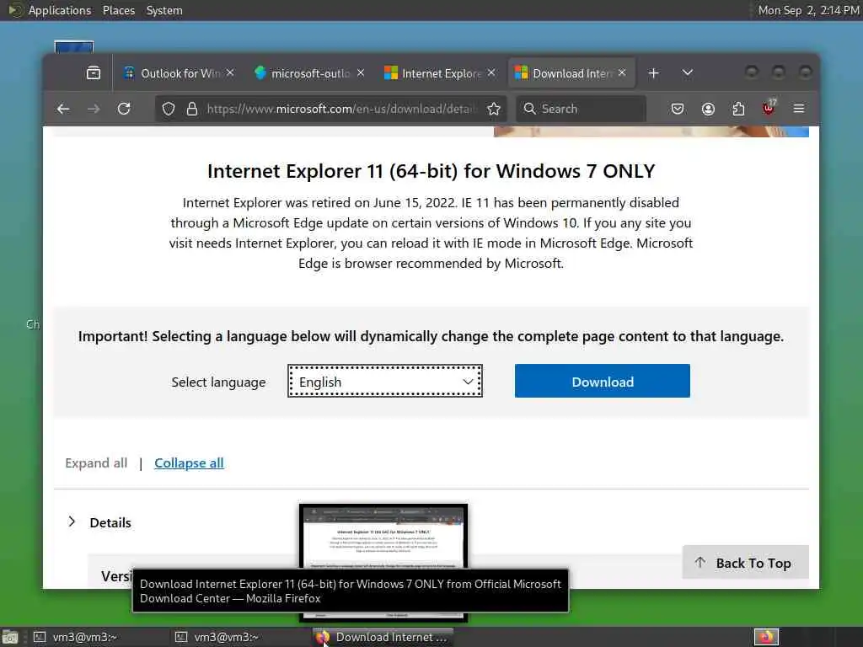The width and height of the screenshot is (863, 647).
Task: Bookmark this page with the star
Action: pyautogui.click(x=494, y=109)
